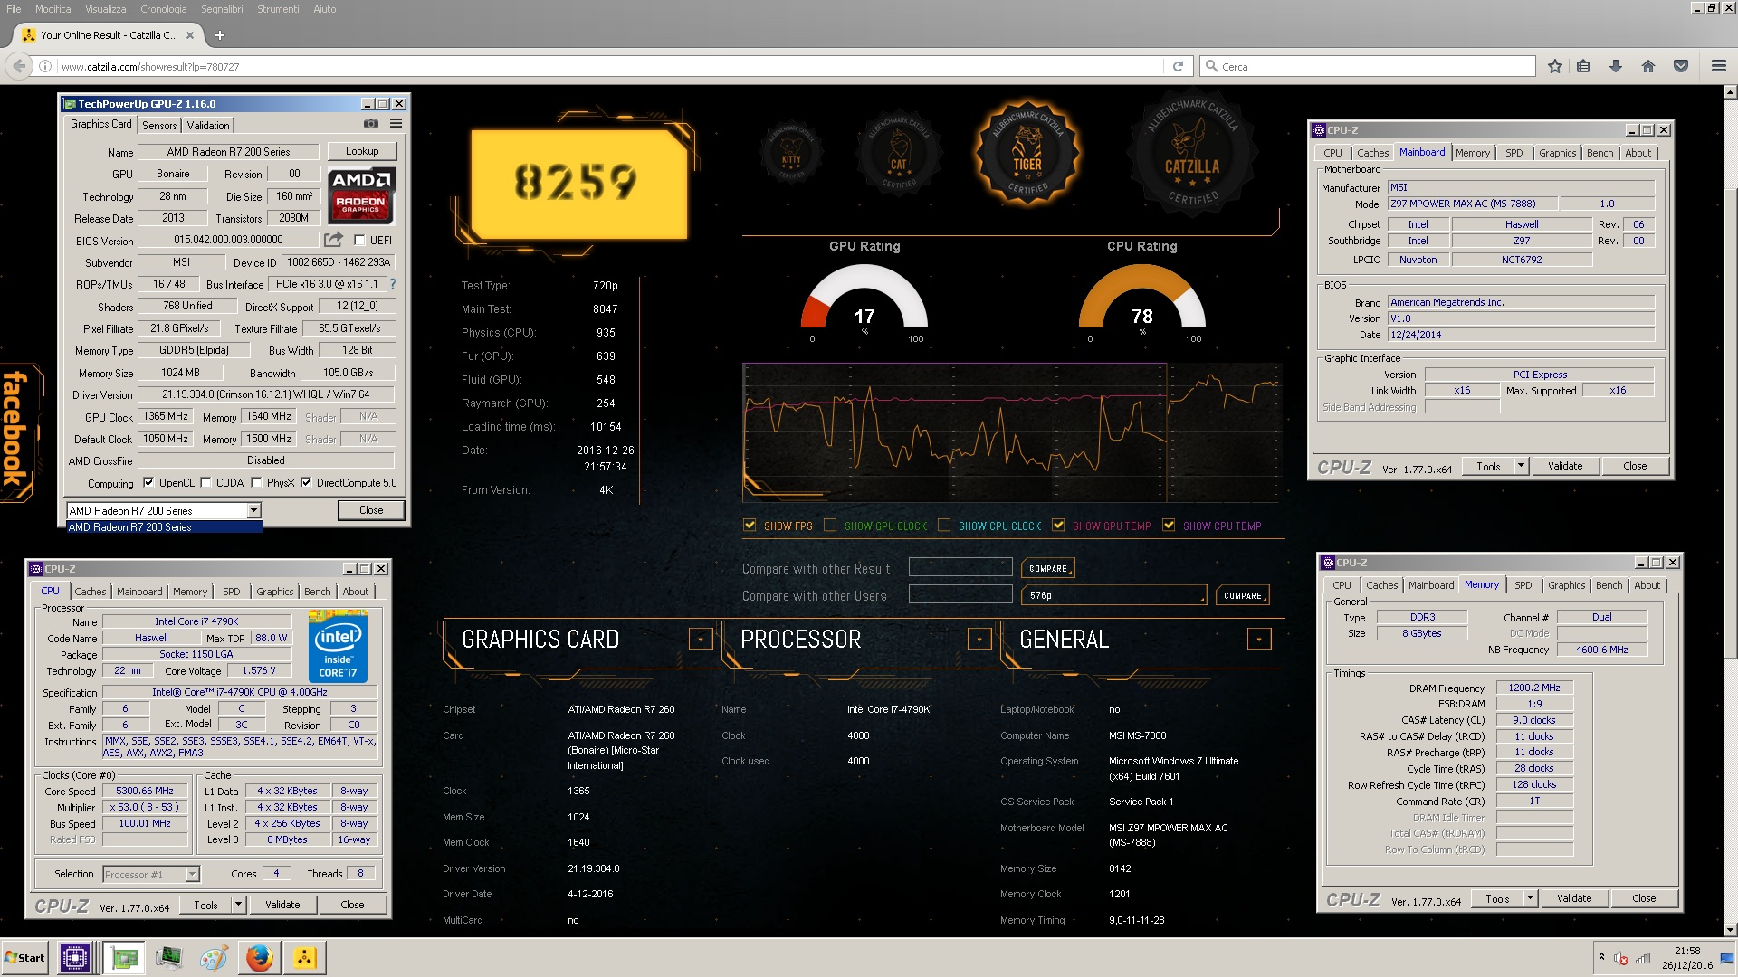Click the page reload icon
The width and height of the screenshot is (1738, 977).
[1178, 66]
